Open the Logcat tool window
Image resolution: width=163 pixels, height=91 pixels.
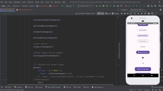coord(39,87)
